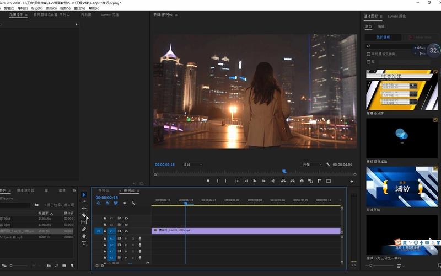Select the Razor tool
The width and height of the screenshot is (441, 276).
84,215
